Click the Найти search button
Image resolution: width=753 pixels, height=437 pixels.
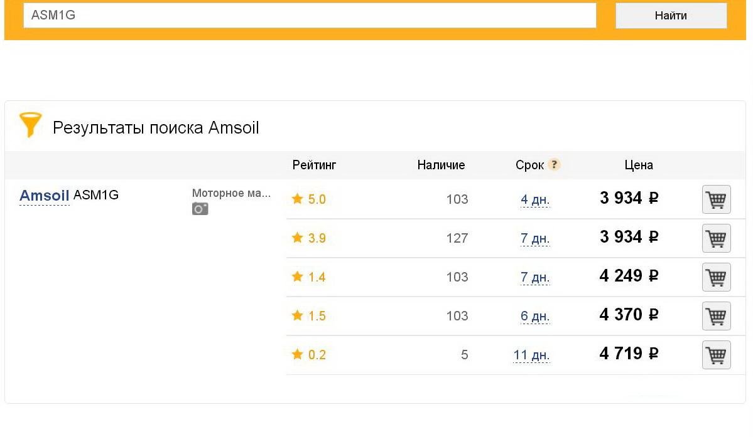(x=671, y=15)
